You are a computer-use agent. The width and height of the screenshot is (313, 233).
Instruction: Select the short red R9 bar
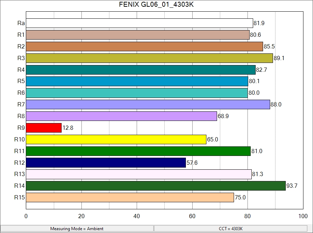(x=44, y=128)
